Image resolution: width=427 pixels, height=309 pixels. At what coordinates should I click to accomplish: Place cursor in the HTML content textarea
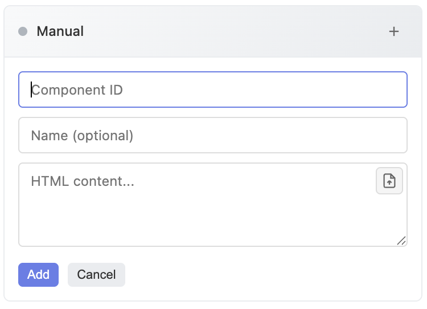(194, 211)
